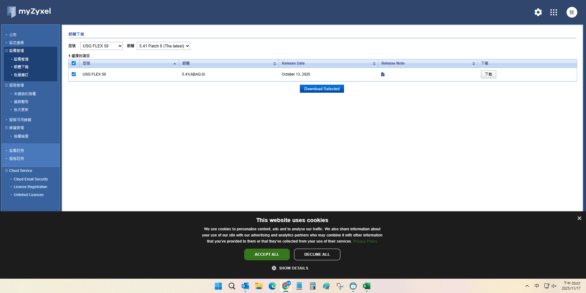
Task: Open 過期警告 in the sidebar
Action: pyautogui.click(x=21, y=102)
